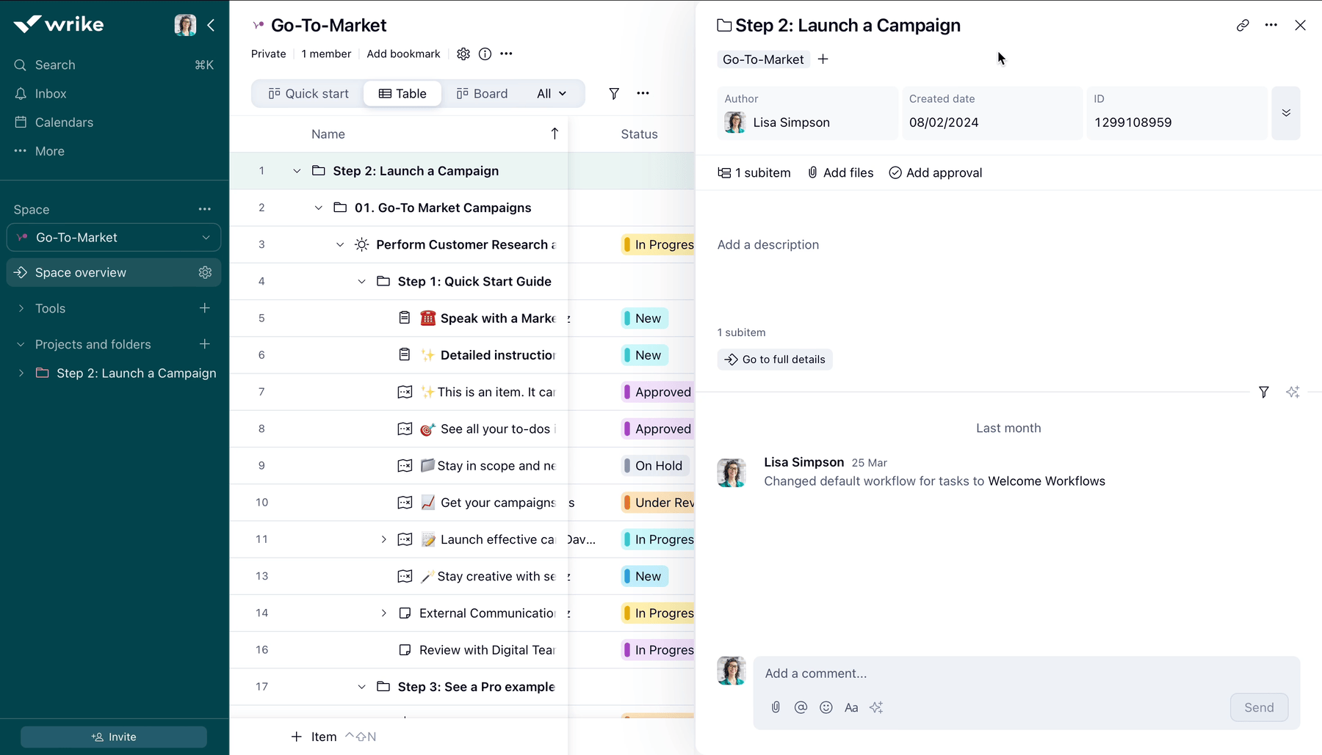Expand the Launch effective campaigns row
The image size is (1322, 755).
(383, 539)
